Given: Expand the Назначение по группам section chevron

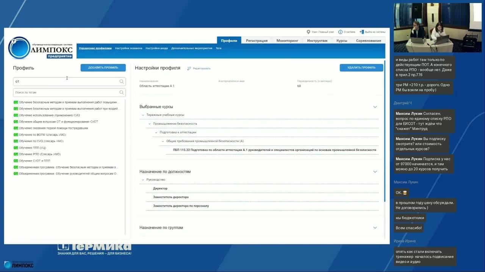Looking at the screenshot, I should tap(375, 228).
